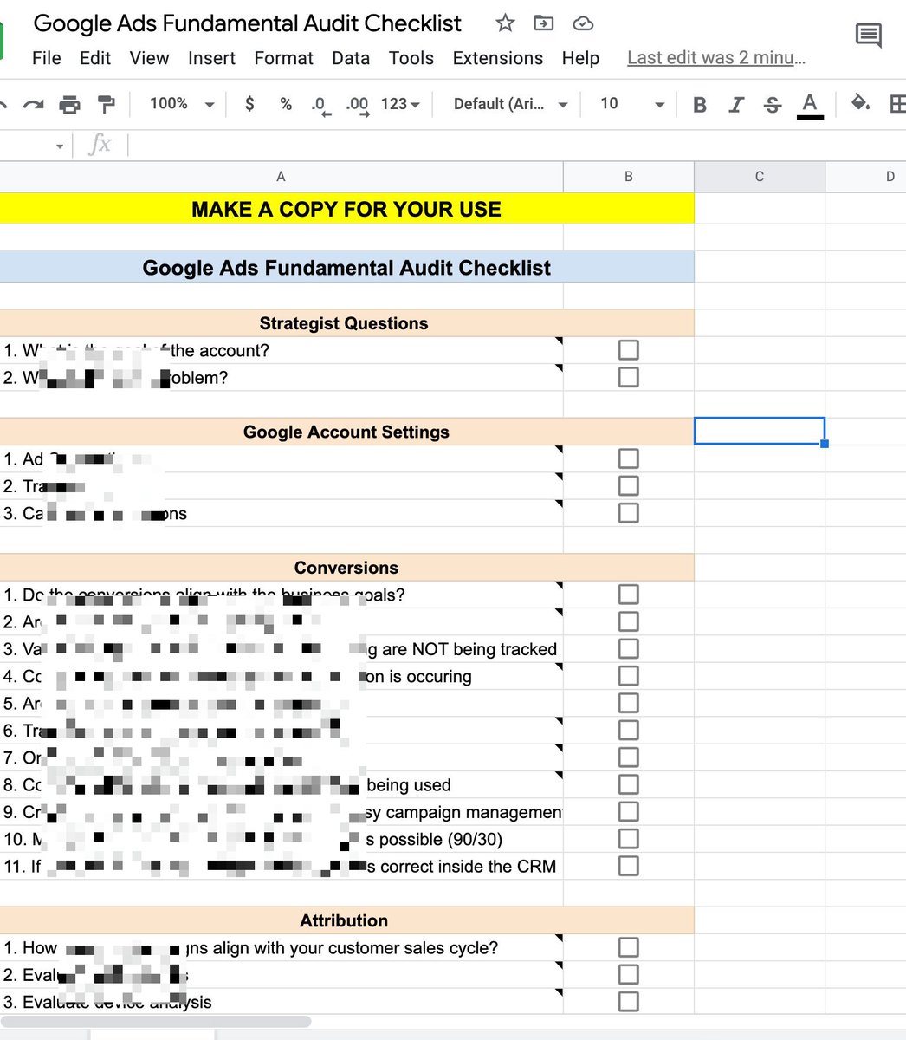This screenshot has height=1040, width=906.
Task: Toggle bold formatting
Action: 699,103
